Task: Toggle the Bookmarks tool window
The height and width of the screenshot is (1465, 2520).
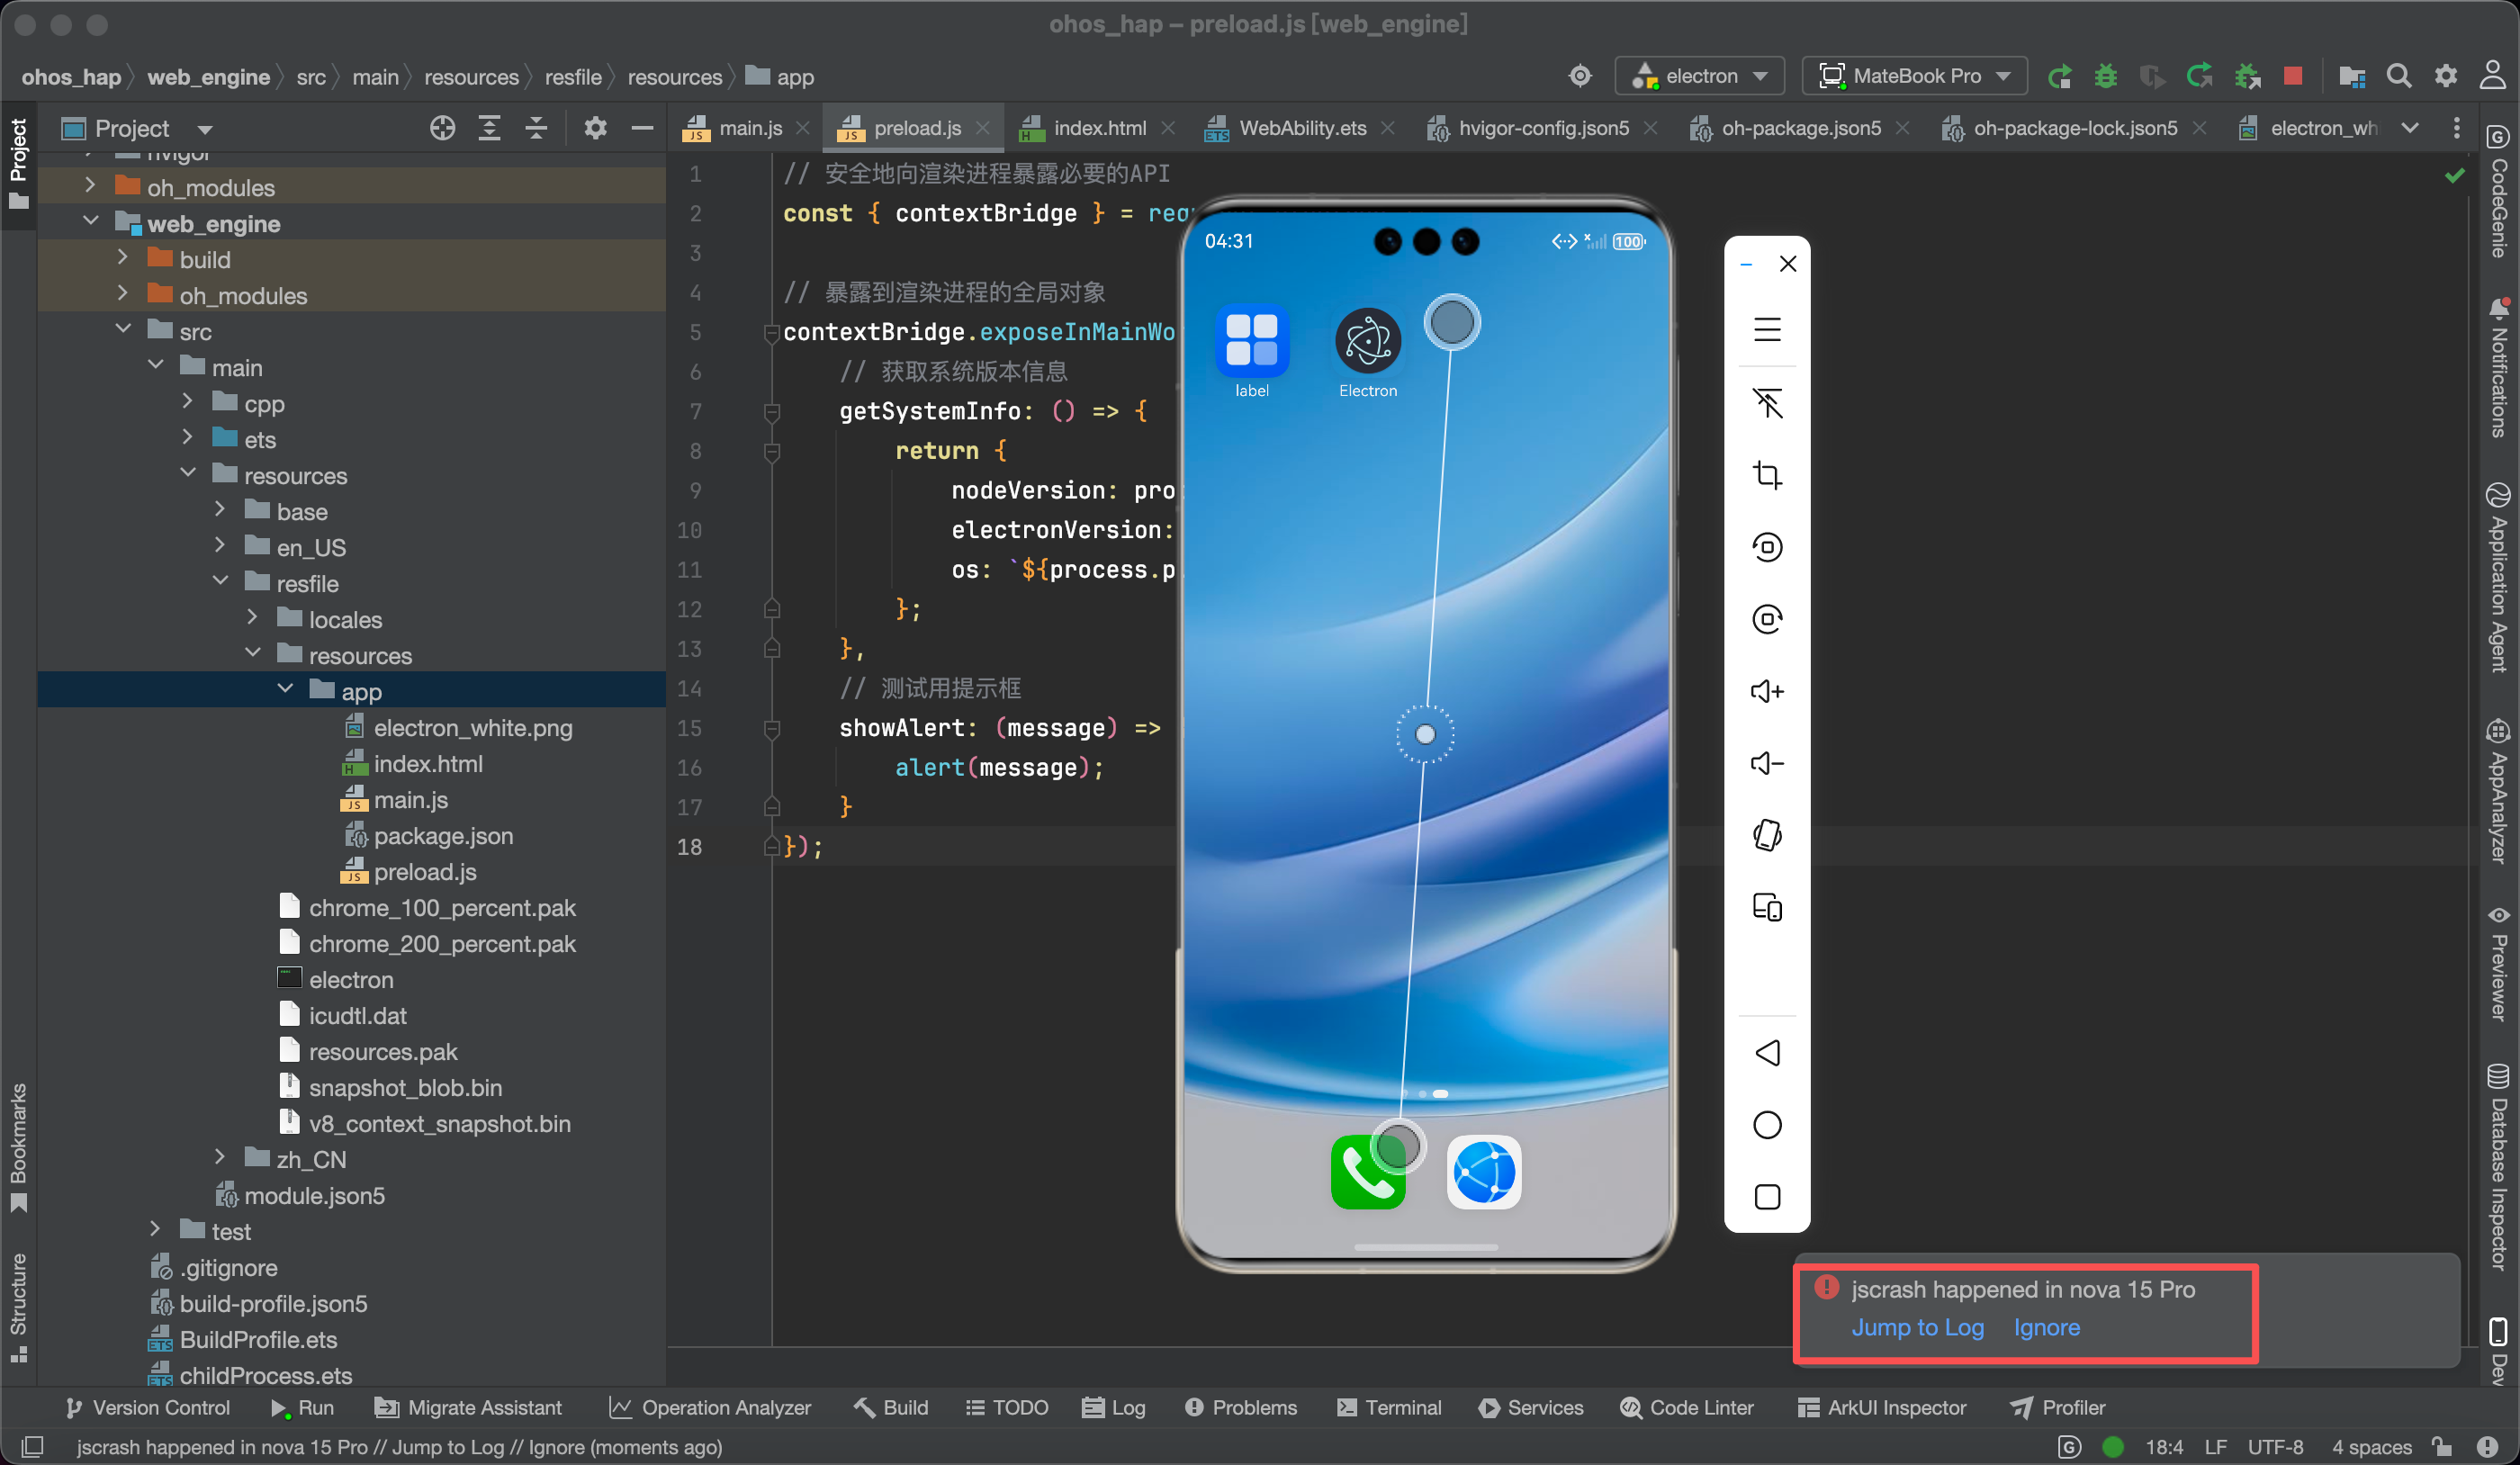Action: [18, 1144]
